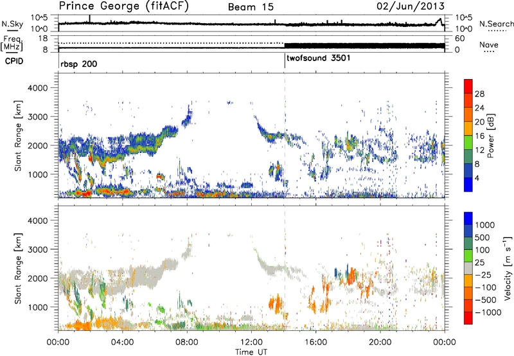
Task: Click the '3000' tick on velocity panel
Action: (x=37, y=249)
